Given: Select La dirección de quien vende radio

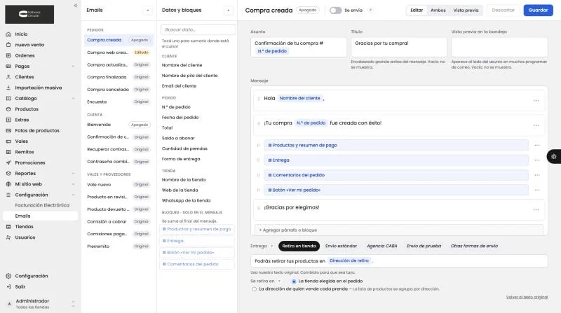Looking at the screenshot, I should click(x=254, y=289).
